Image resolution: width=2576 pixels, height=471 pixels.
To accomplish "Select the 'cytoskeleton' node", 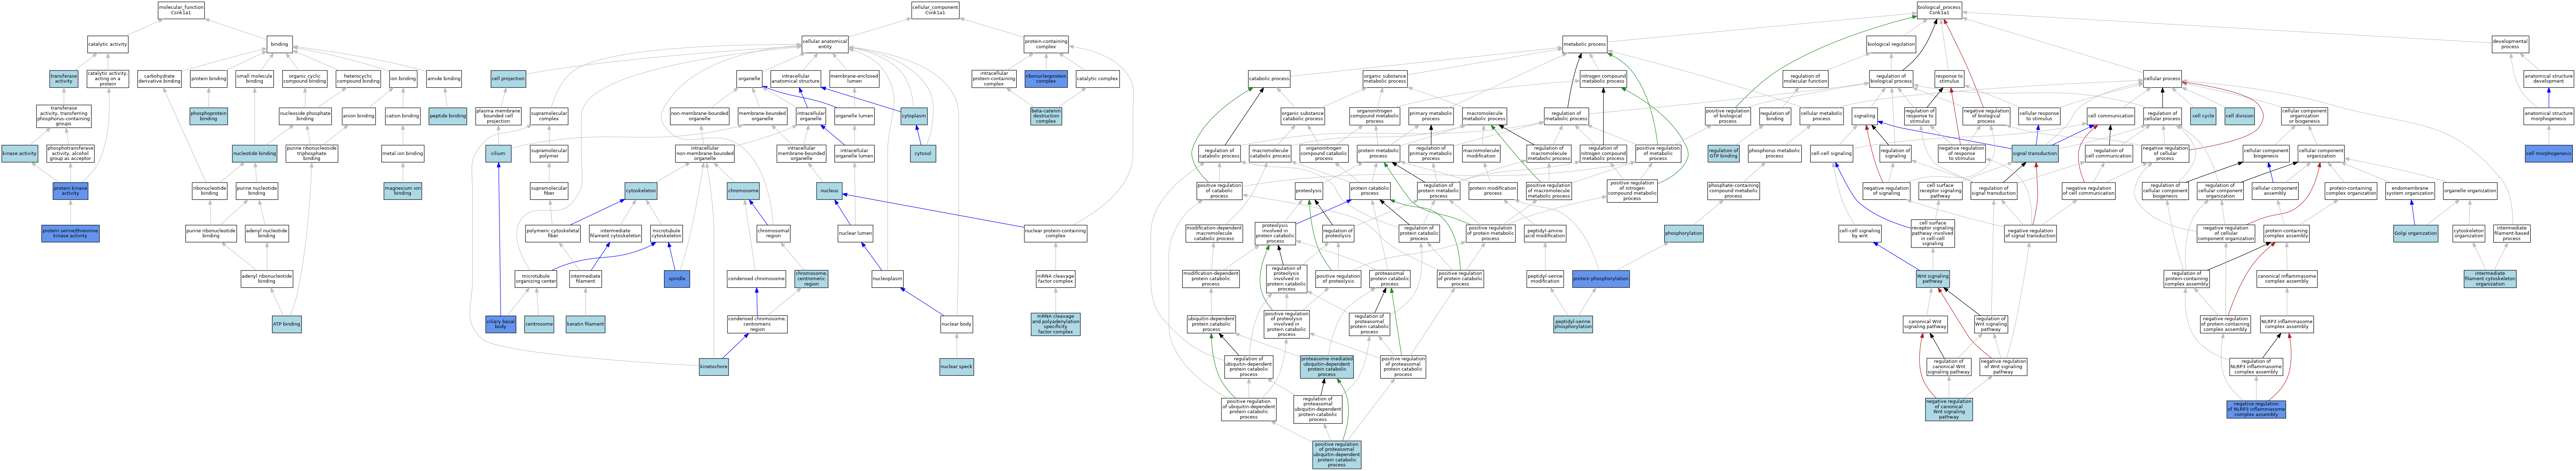I will tap(641, 190).
